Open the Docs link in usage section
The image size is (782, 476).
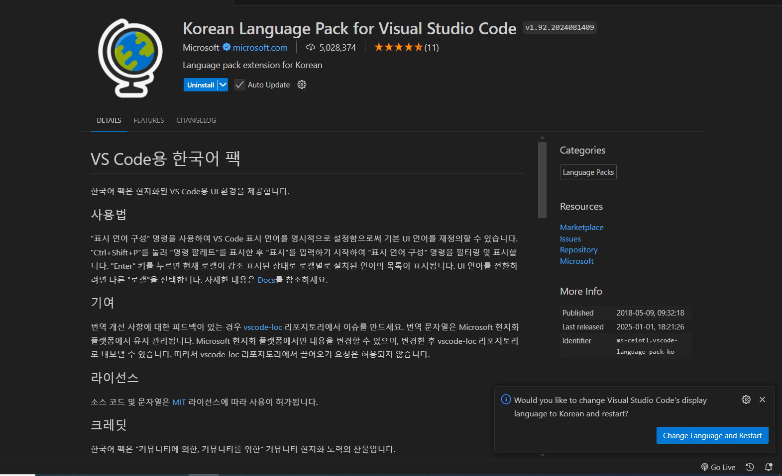[x=266, y=280]
